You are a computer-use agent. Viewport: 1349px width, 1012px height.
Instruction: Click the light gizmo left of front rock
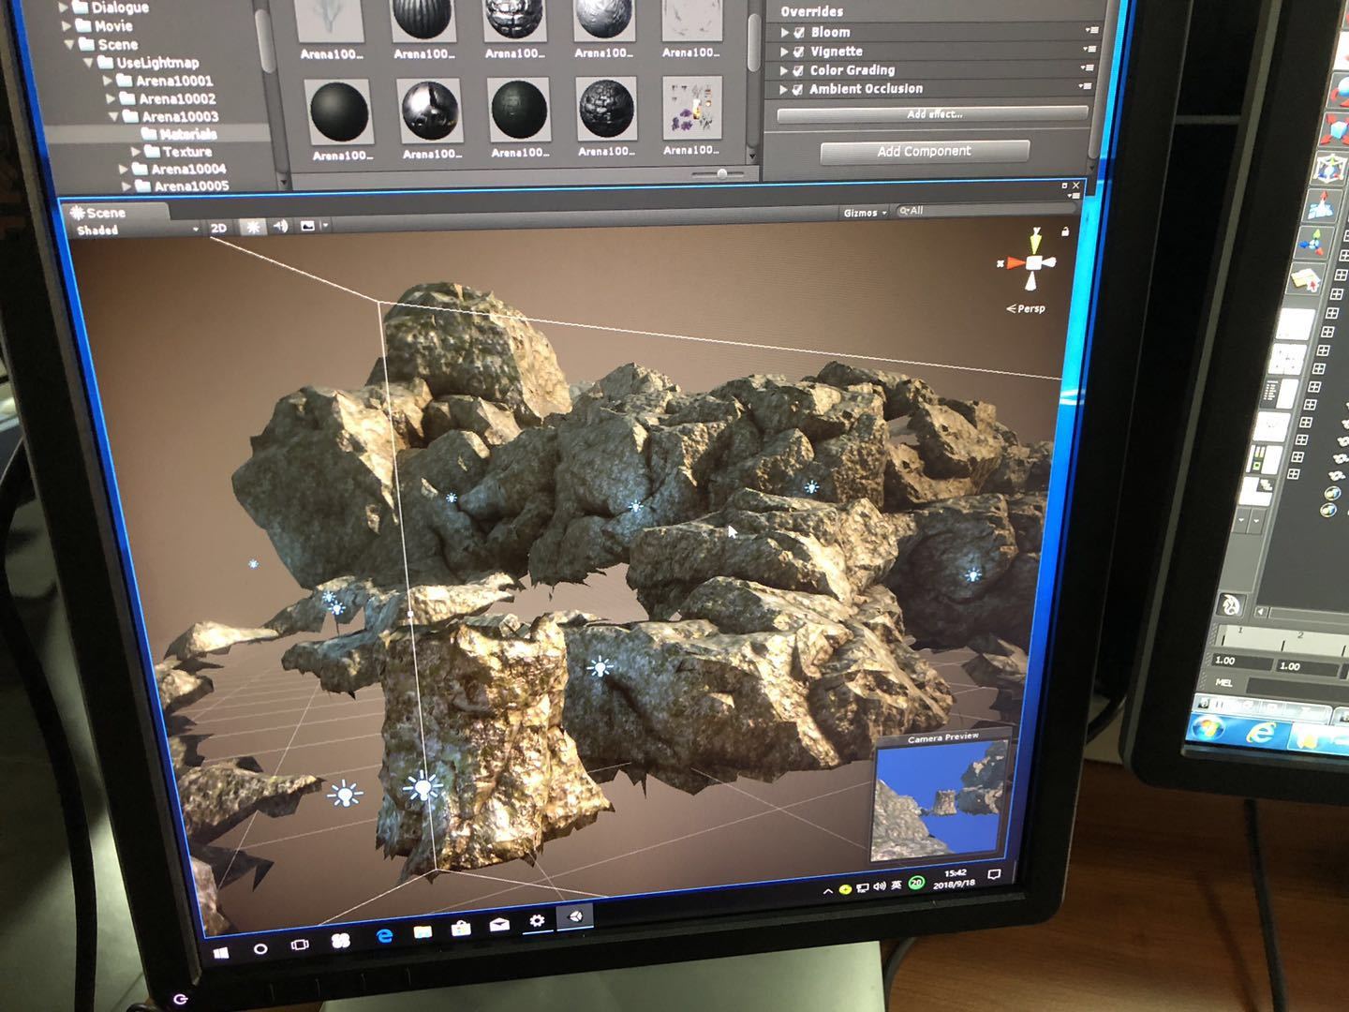click(x=345, y=795)
